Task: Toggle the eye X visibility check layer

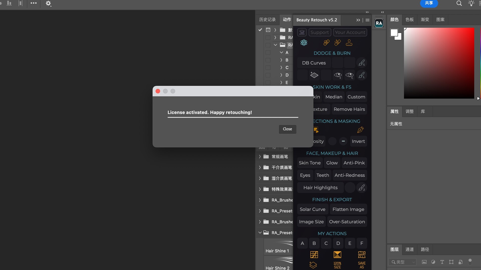Action: coord(338,75)
